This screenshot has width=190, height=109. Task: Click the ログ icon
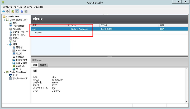pyautogui.click(x=11, y=41)
